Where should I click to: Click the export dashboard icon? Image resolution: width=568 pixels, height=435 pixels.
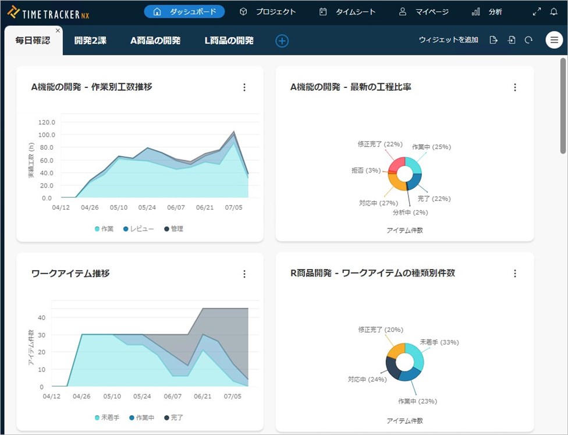[x=494, y=40]
